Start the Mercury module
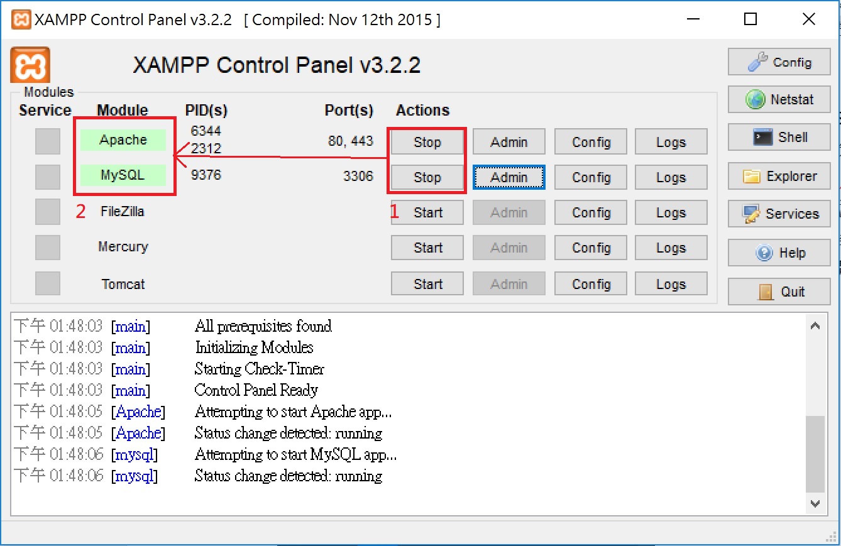 [x=427, y=248]
